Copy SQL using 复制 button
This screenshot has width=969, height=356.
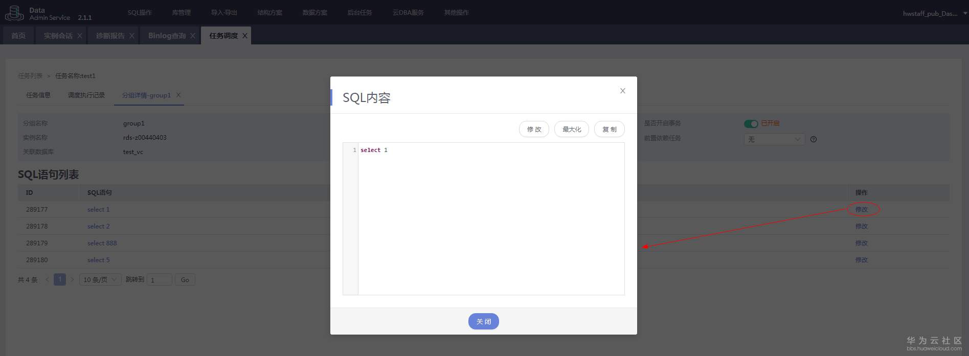click(610, 130)
